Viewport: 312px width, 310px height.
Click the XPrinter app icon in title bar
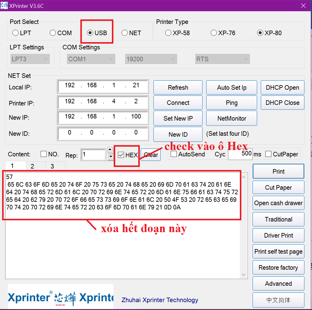click(4, 5)
